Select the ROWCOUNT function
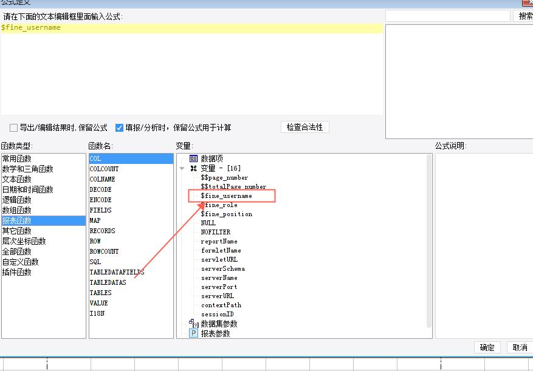533x371 pixels. (x=131, y=251)
